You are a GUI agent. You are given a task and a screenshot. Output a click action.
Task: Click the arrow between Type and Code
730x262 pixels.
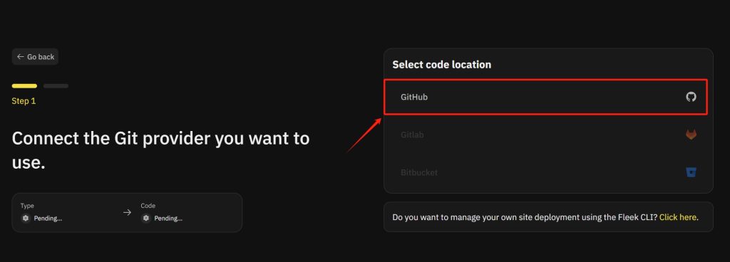127,212
